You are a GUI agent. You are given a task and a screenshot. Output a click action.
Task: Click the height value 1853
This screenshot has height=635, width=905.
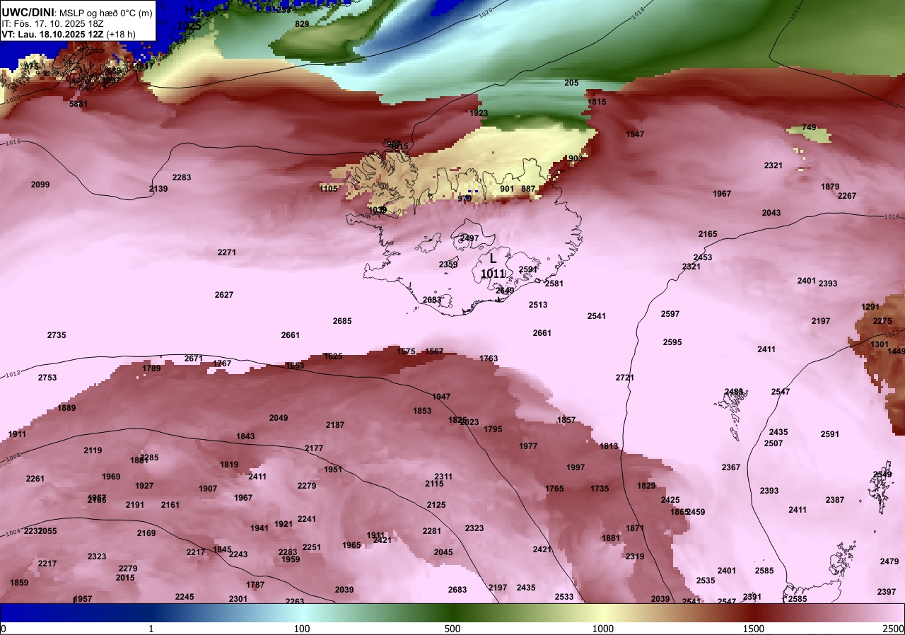tap(422, 411)
